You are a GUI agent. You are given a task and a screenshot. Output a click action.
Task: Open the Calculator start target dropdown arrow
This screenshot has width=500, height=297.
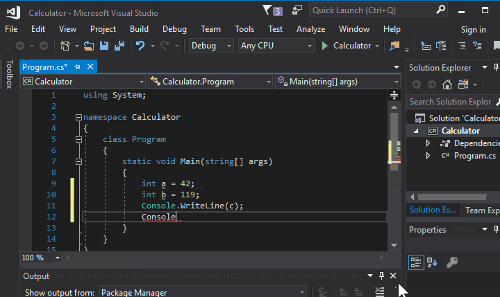[377, 46]
